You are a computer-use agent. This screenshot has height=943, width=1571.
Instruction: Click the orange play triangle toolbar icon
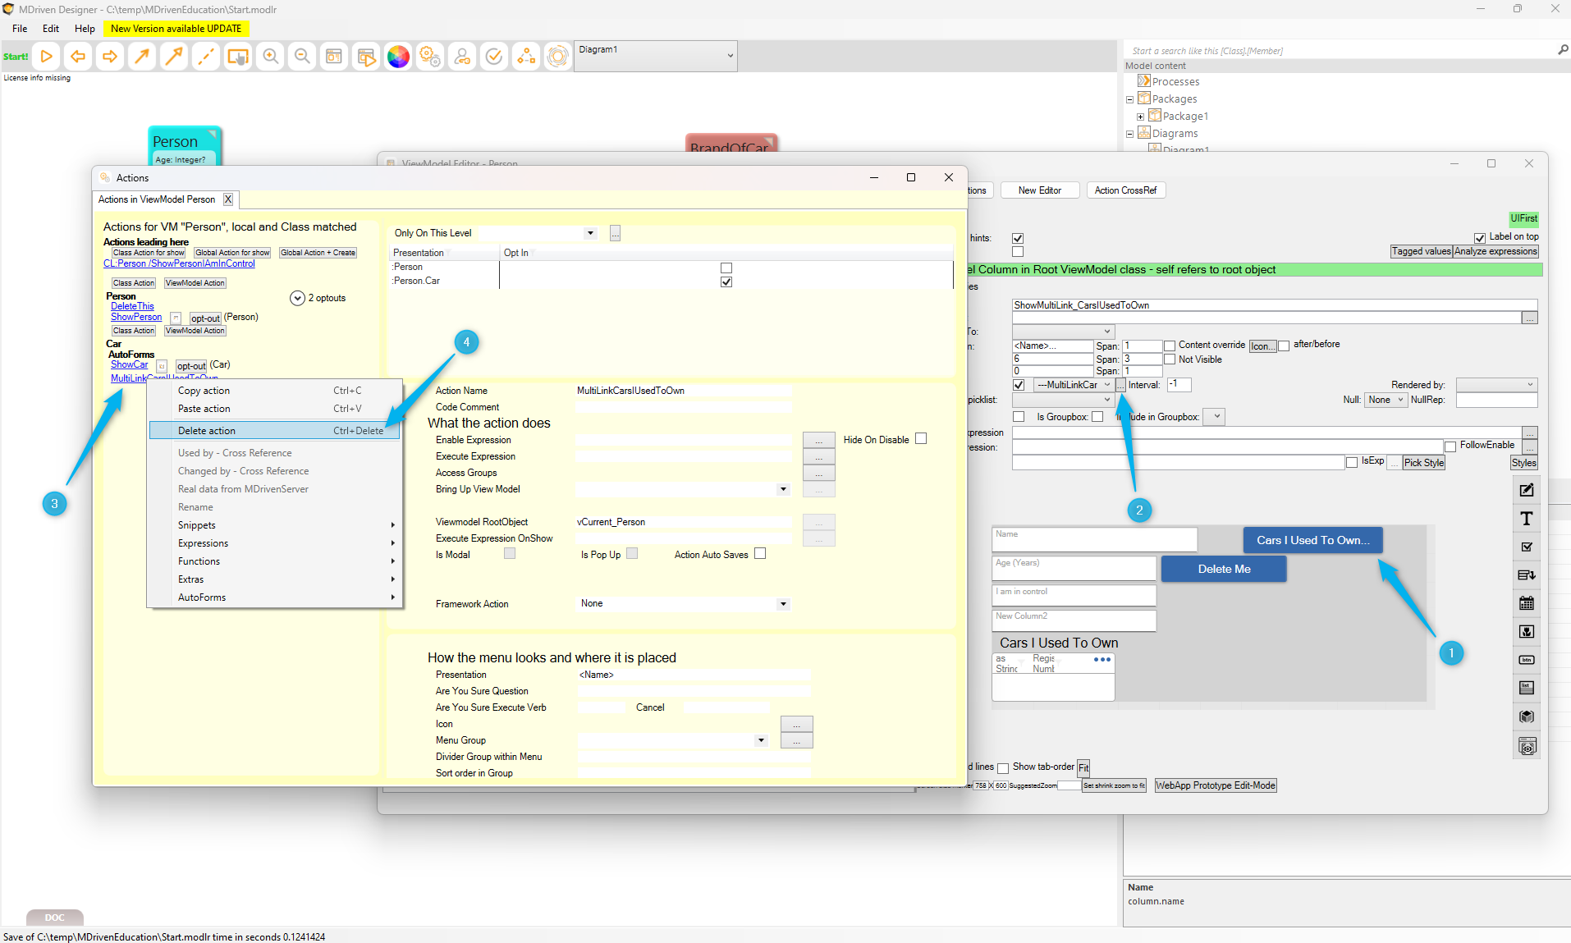point(47,57)
